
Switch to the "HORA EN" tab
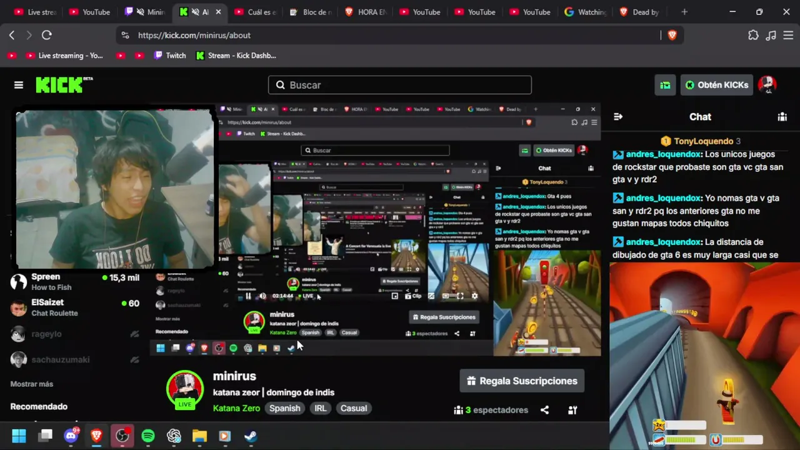(366, 12)
